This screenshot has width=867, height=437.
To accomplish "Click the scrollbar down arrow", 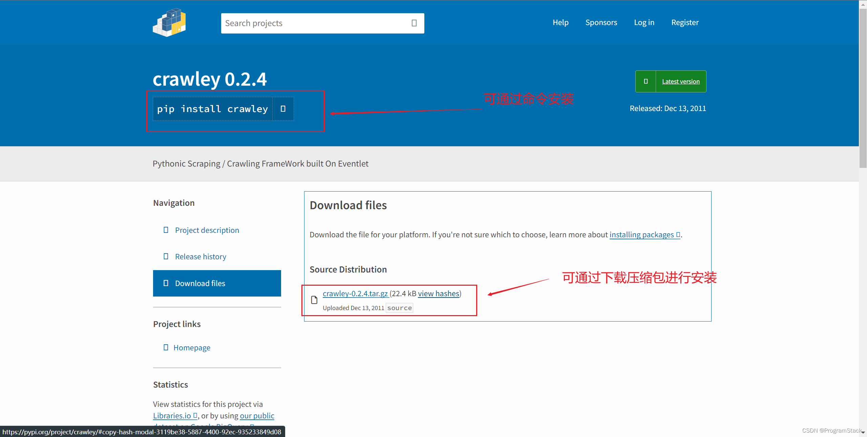I will coord(863,433).
